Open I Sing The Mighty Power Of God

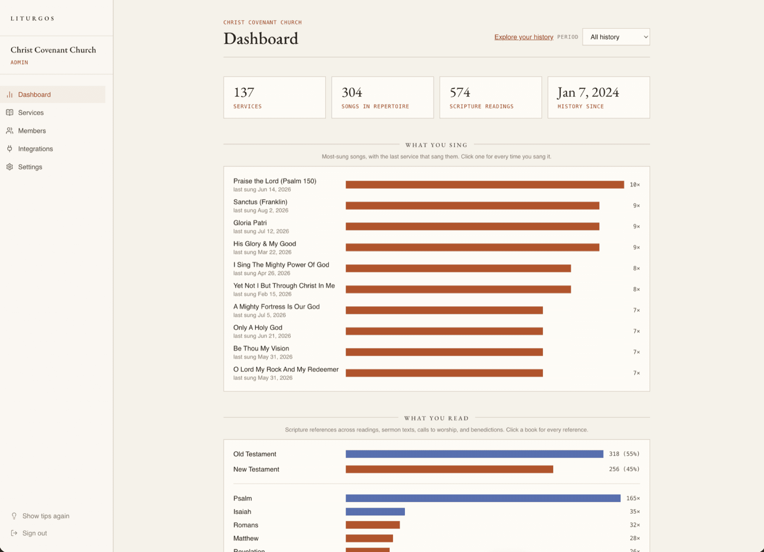(436, 269)
